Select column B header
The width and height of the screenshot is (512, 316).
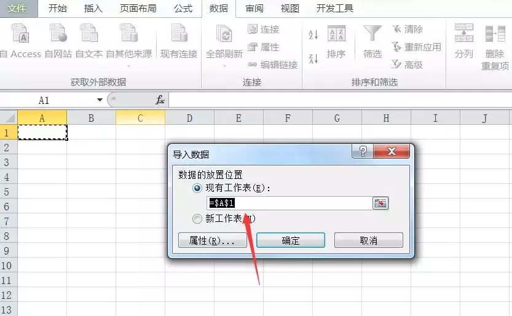[x=91, y=118]
